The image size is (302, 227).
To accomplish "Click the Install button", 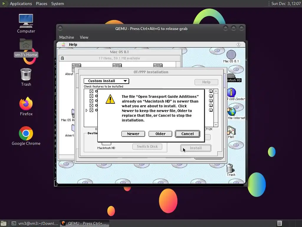I will (196, 148).
